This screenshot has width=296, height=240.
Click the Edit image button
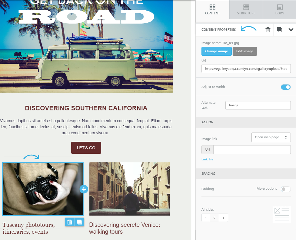[245, 51]
